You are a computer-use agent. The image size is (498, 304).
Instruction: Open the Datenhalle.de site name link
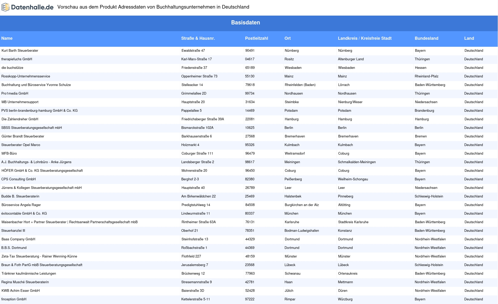click(32, 7)
